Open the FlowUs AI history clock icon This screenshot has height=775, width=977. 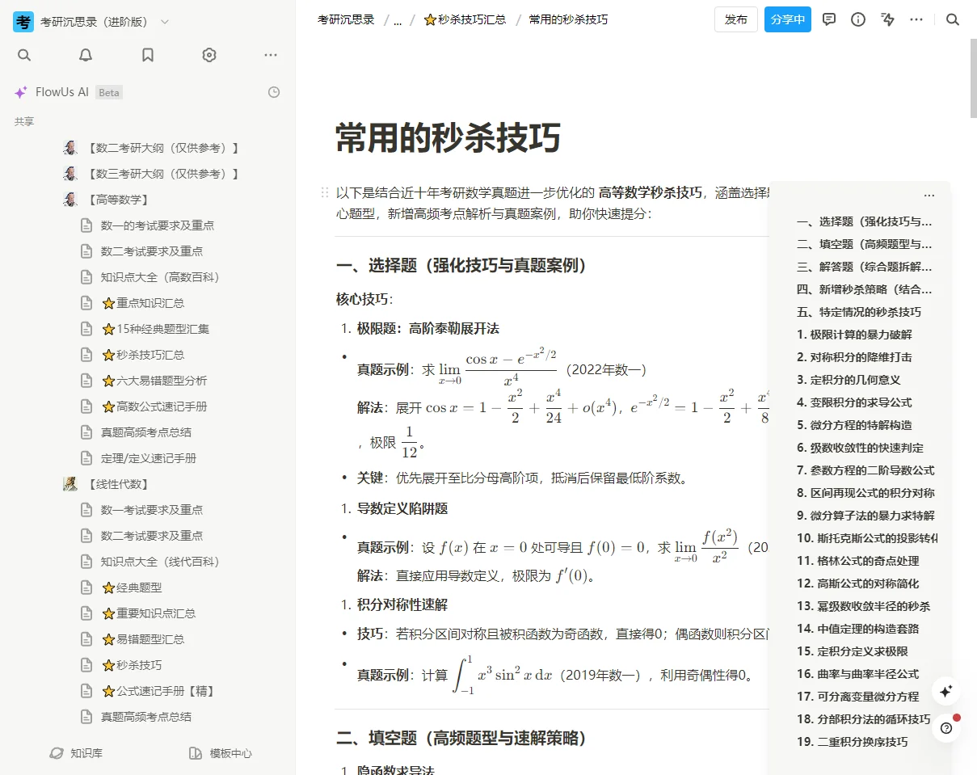tap(274, 92)
